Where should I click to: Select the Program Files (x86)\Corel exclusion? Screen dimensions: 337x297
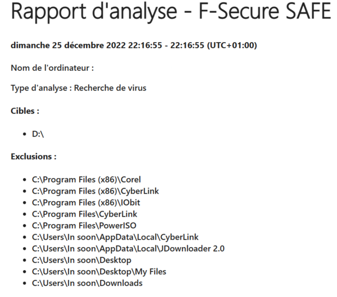[86, 180]
